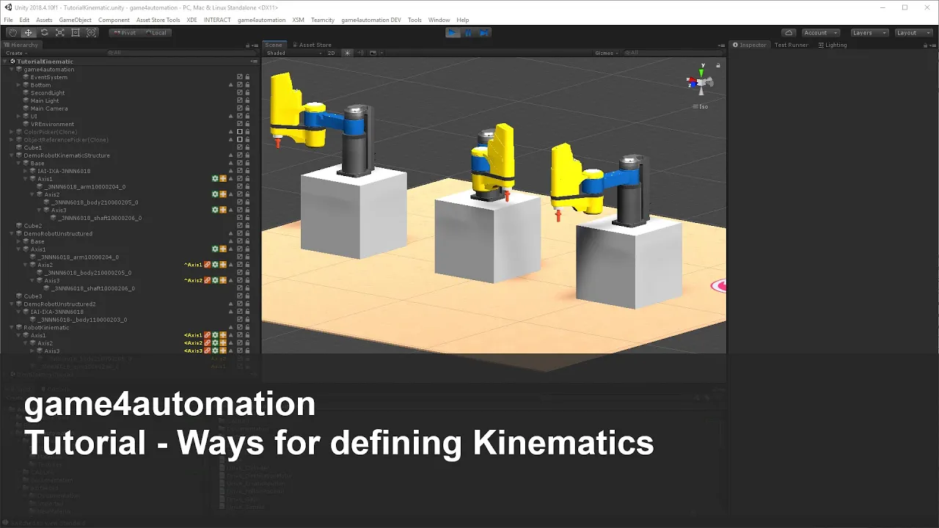The width and height of the screenshot is (939, 528).
Task: Toggle Main Light active checkbox
Action: pos(239,100)
